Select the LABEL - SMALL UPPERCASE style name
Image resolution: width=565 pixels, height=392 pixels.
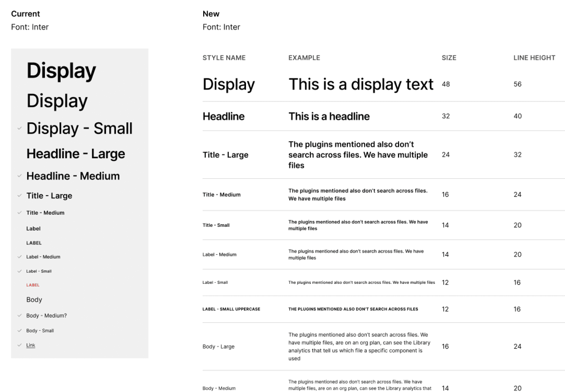coord(231,309)
